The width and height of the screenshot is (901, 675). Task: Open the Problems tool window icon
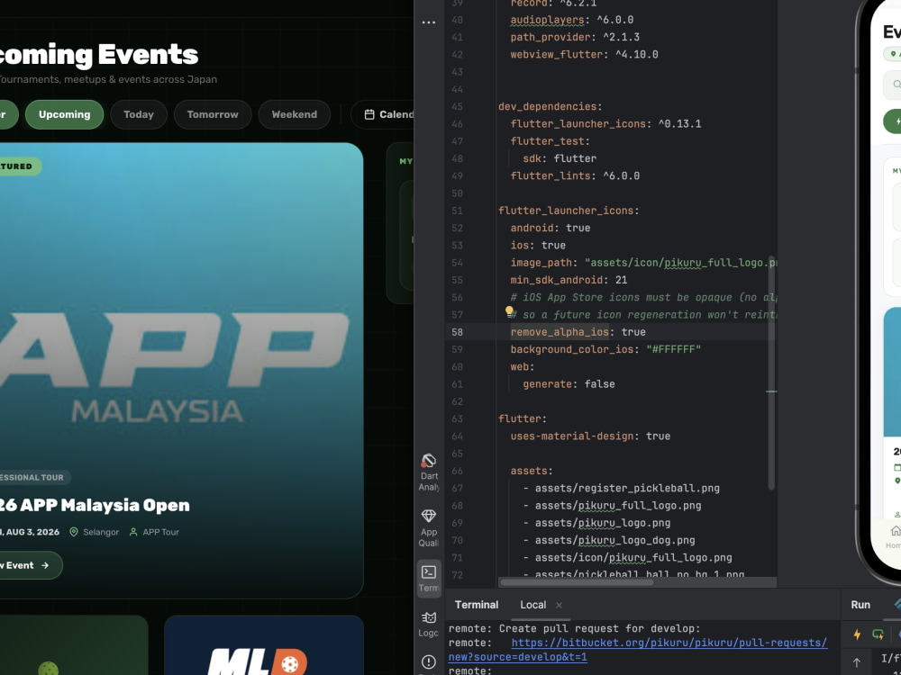[x=429, y=663]
